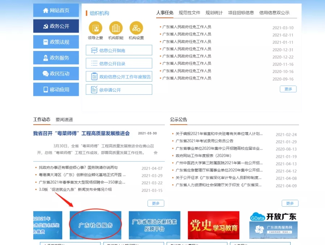325x245 pixels.
Task: Go to 政策法规 sidebar item
Action: (x=56, y=42)
